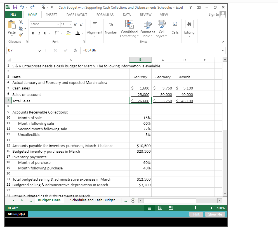278x234 pixels.
Task: Click the Hint button
Action: coord(196,214)
